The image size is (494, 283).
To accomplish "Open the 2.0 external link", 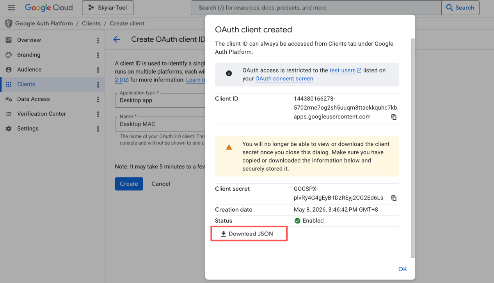I will (x=121, y=80).
